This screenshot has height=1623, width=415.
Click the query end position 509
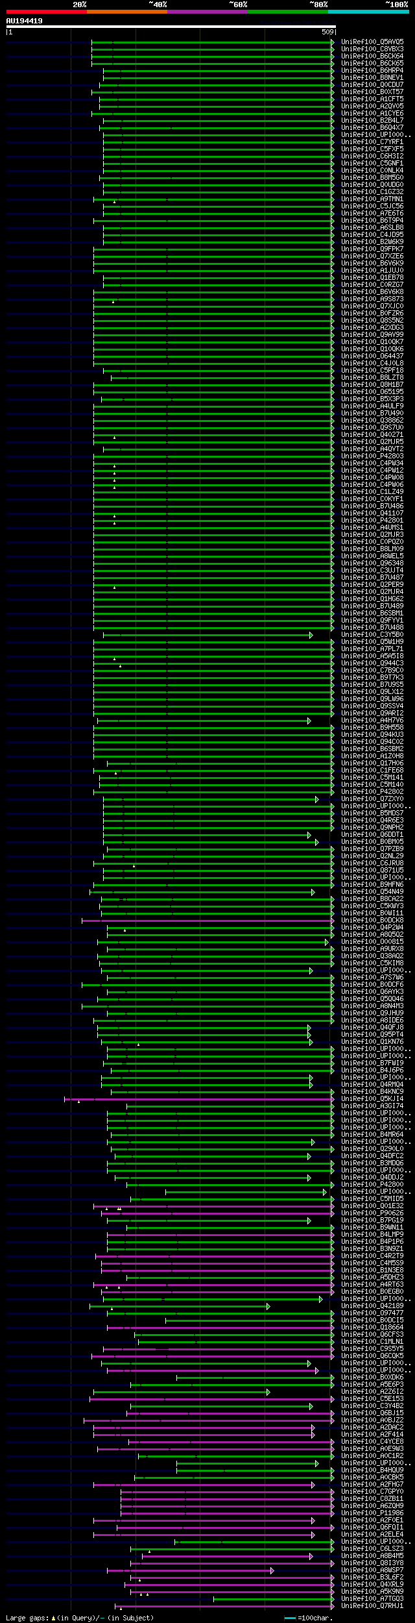tap(327, 32)
